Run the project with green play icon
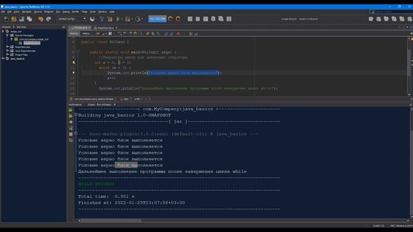The height and width of the screenshot is (232, 413). pyautogui.click(x=117, y=19)
